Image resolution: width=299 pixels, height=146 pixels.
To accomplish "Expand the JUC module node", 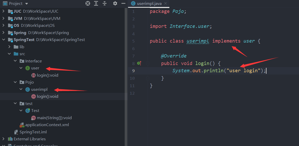I will coord(3,11).
